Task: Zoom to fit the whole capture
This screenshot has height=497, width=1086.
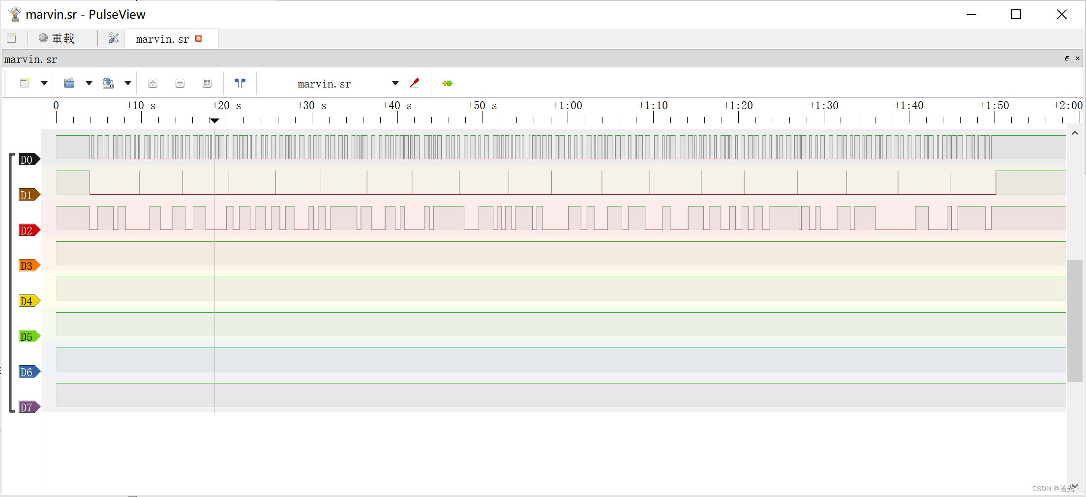Action: click(x=207, y=83)
